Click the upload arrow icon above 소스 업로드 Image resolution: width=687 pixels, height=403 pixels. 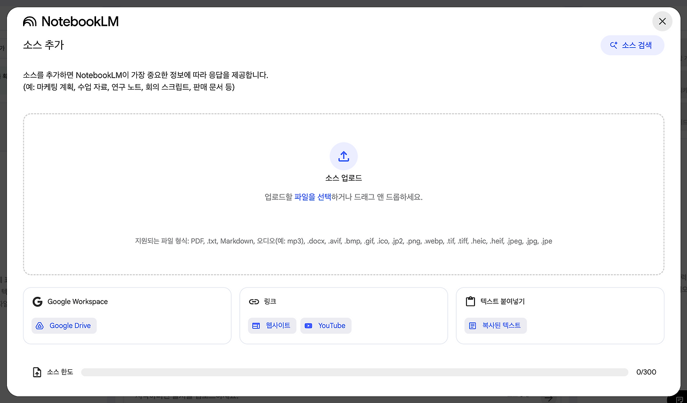[x=343, y=156]
